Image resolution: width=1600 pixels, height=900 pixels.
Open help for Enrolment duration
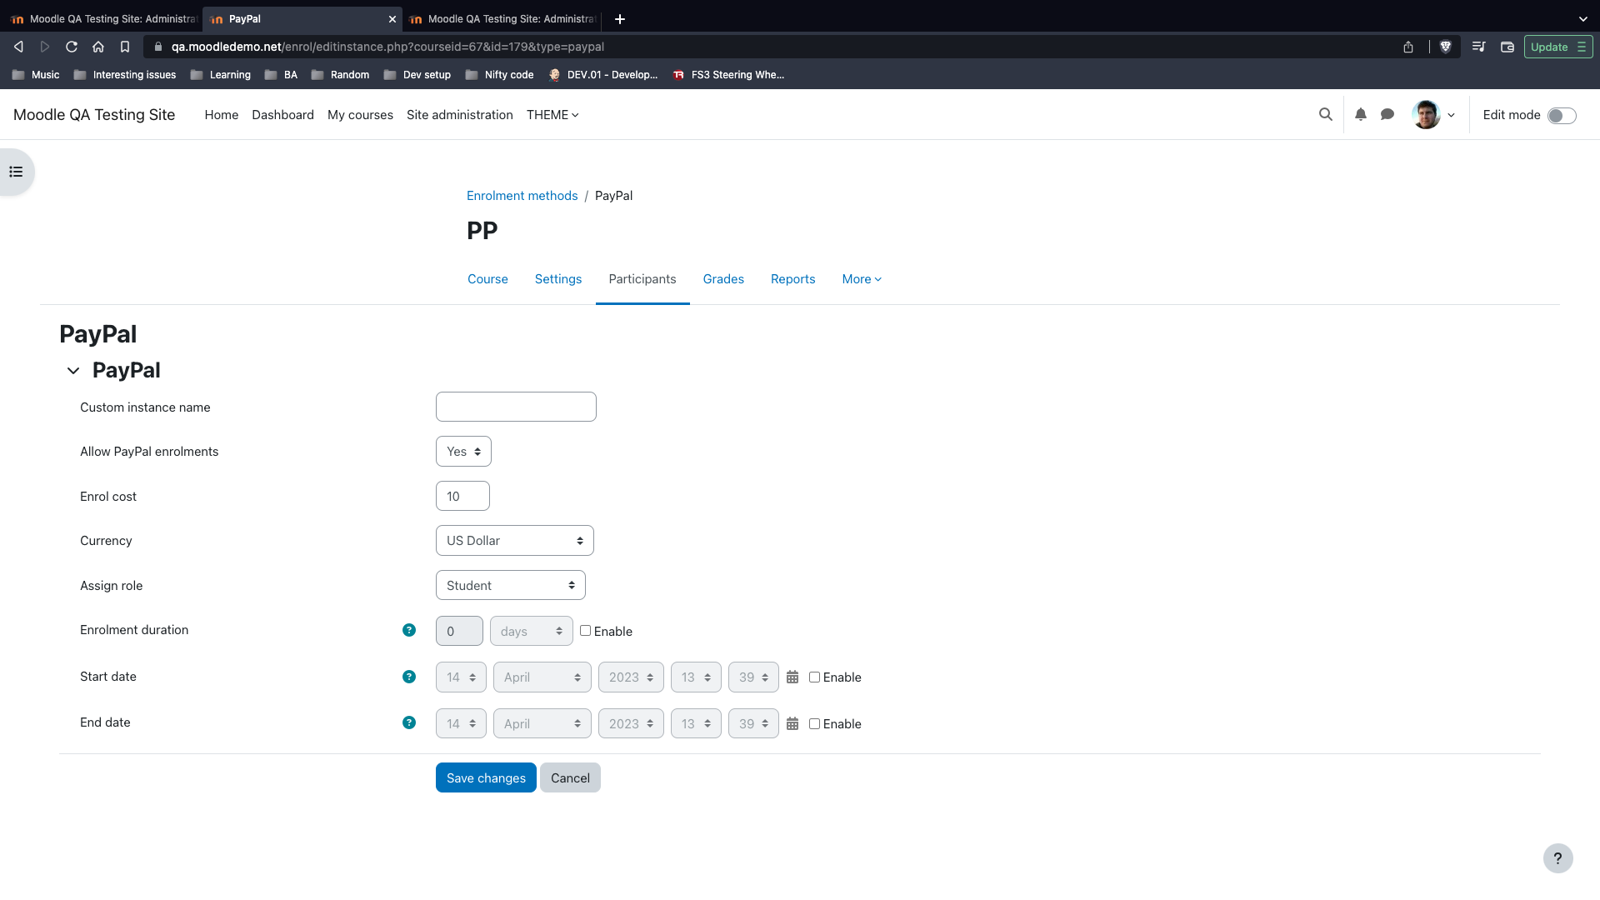tap(409, 630)
